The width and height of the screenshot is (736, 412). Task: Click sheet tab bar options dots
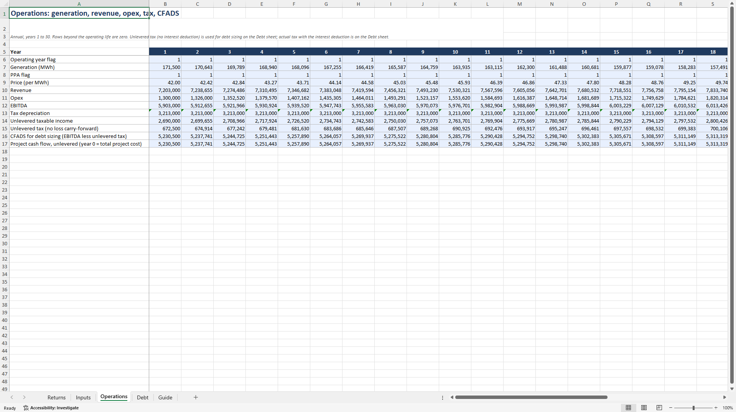pos(443,397)
